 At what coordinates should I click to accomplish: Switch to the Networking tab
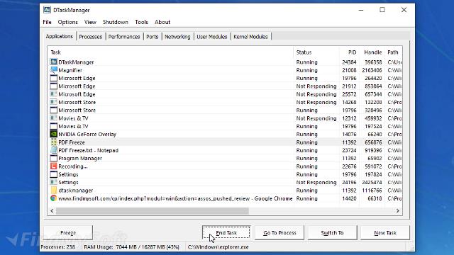coord(177,37)
